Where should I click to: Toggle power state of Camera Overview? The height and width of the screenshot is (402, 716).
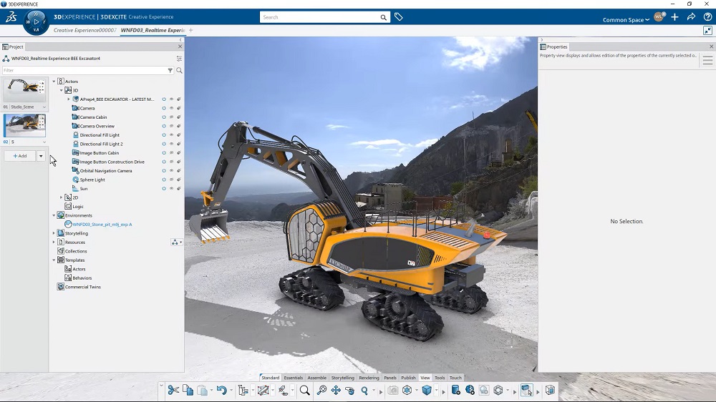pos(164,126)
